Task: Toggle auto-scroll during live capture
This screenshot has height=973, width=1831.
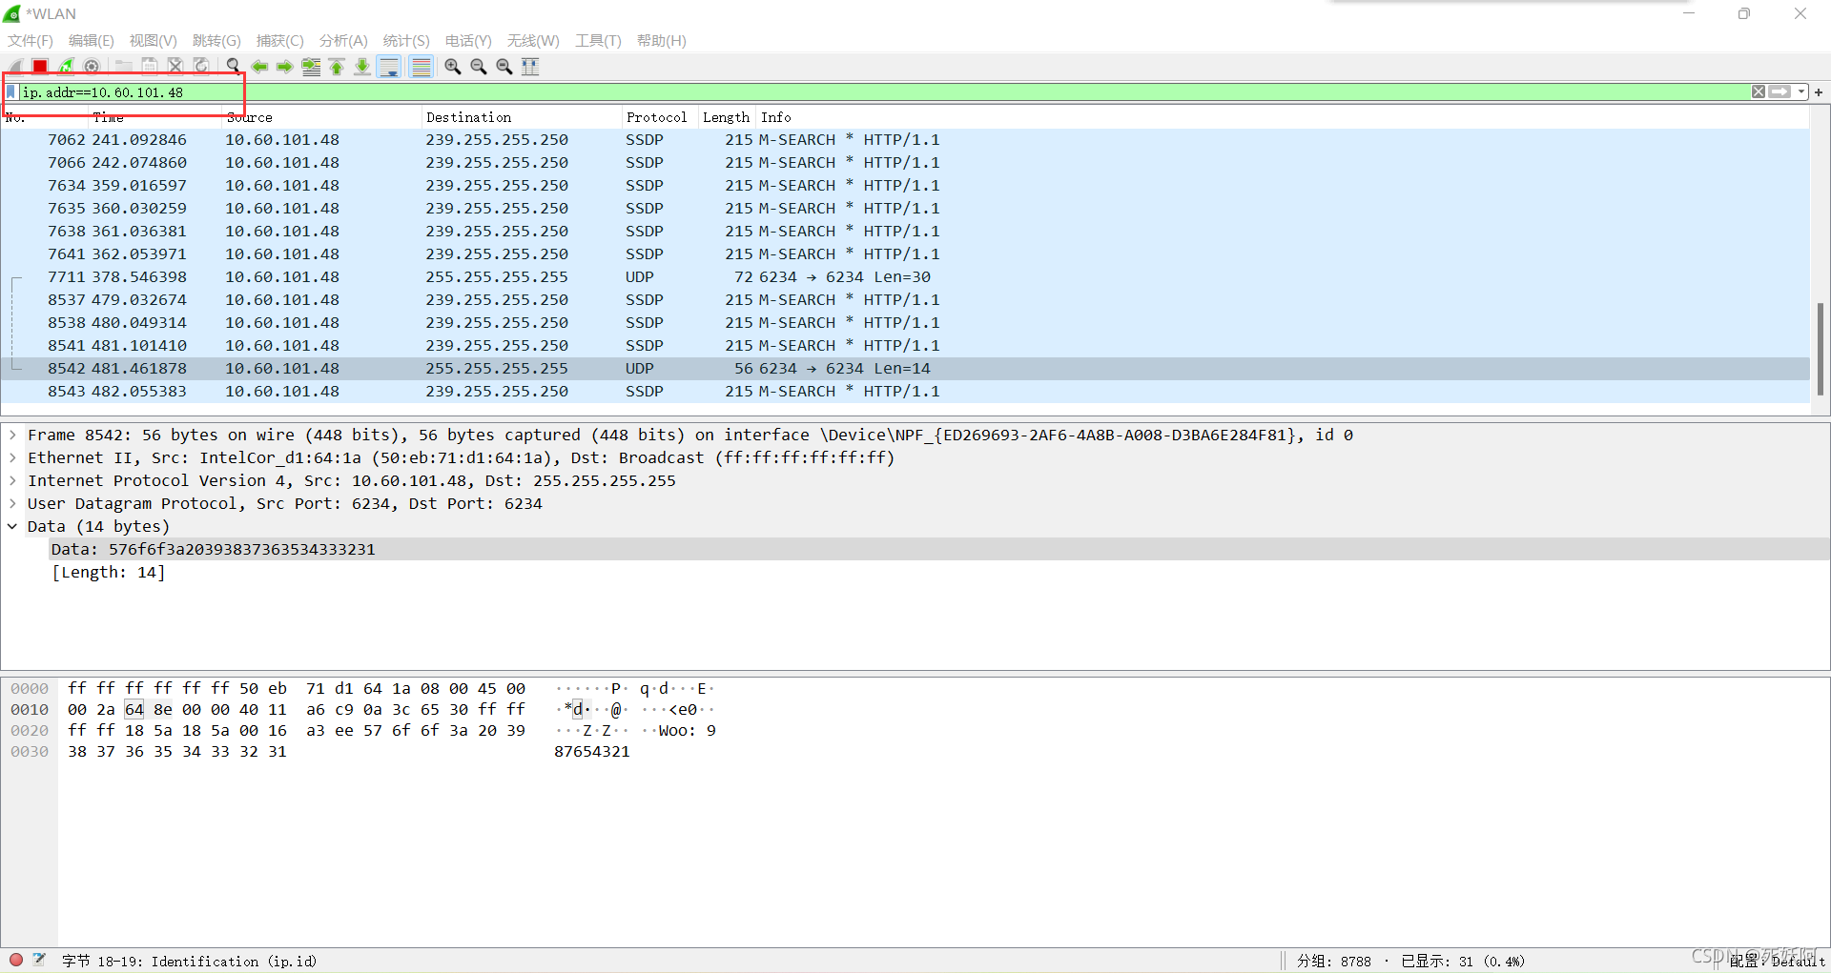Action: pos(389,66)
